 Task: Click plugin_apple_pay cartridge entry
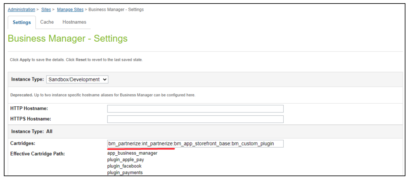(125, 160)
